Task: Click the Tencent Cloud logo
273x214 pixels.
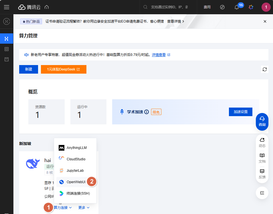Action: click(29, 7)
